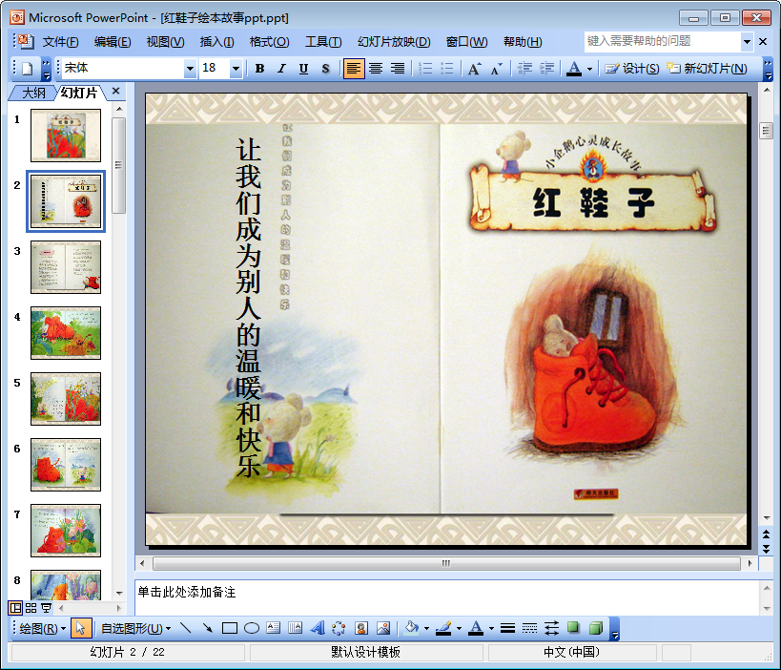The height and width of the screenshot is (670, 781).
Task: Switch to the 大纲 outline tab
Action: coord(33,93)
